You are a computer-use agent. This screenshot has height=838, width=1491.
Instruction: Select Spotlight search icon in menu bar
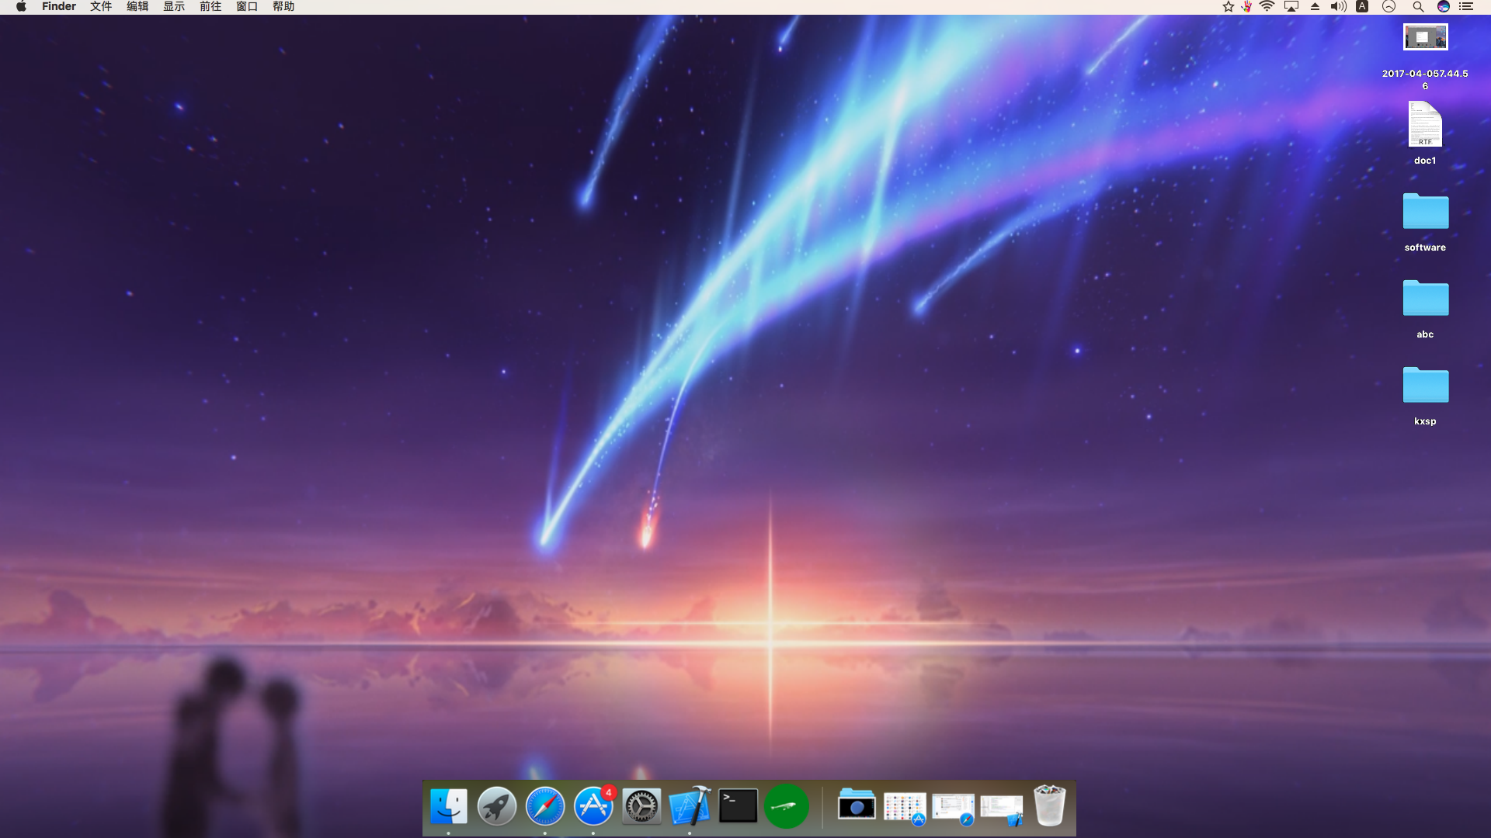1418,7
